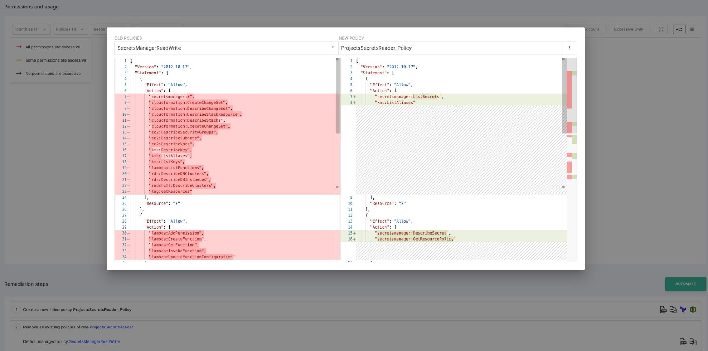Click removed line "cloudformation:CreateChangeSet"
The image size is (708, 351).
[188, 103]
